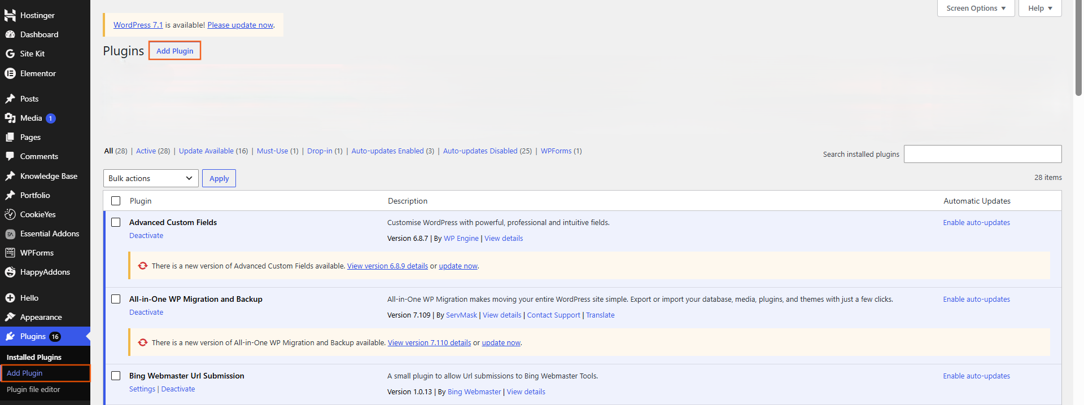Enable auto-updates for Advanced Custom Fields
1084x405 pixels.
tap(976, 222)
